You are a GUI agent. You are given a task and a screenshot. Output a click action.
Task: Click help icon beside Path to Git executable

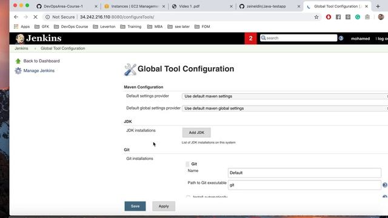385,185
